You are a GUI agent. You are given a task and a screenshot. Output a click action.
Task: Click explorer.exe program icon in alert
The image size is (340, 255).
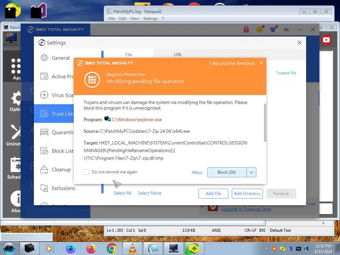107,119
